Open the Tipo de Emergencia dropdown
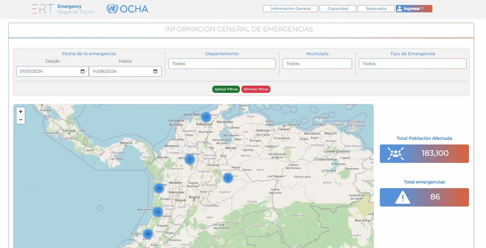This screenshot has height=248, width=486. 412,63
